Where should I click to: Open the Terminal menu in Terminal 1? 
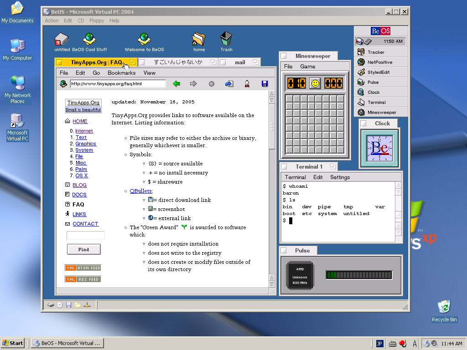click(295, 177)
